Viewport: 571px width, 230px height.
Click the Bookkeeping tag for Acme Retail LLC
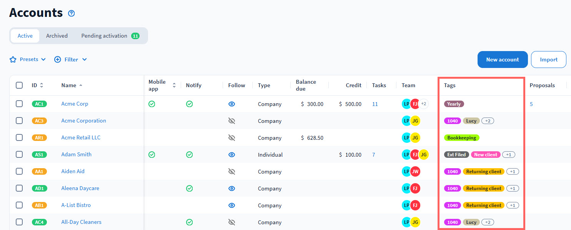[x=461, y=138]
